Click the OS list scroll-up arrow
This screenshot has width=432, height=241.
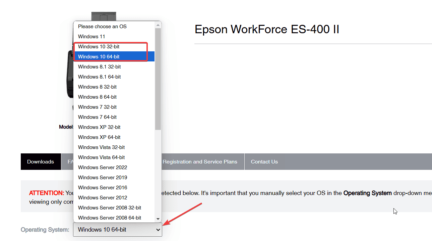pyautogui.click(x=158, y=25)
